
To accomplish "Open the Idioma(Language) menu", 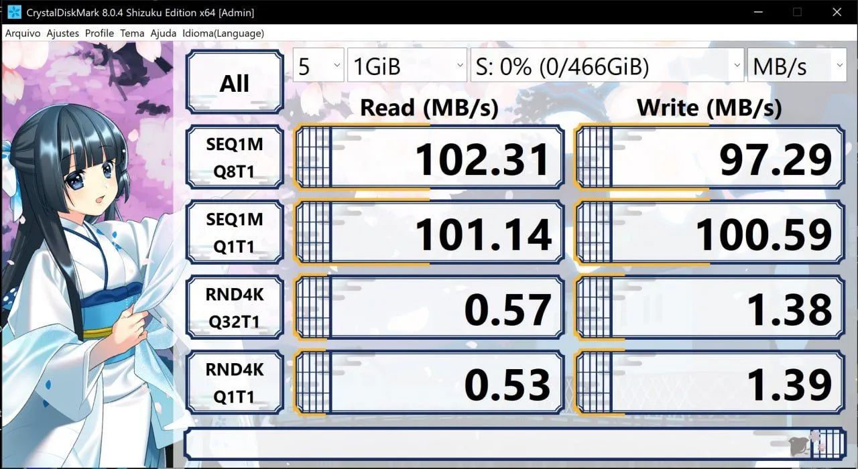I will coord(223,33).
